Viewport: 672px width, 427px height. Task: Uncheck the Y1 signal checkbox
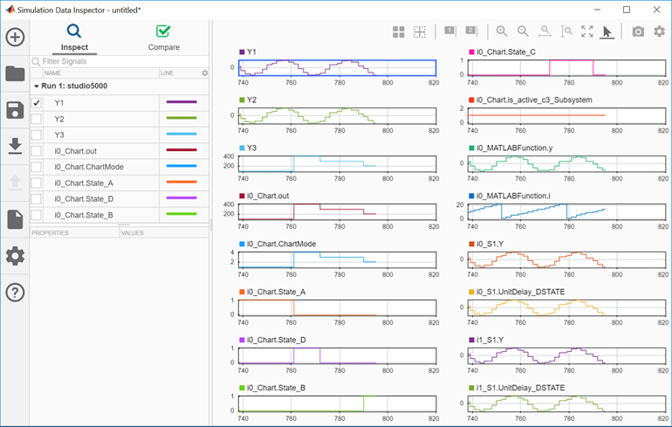click(x=36, y=103)
